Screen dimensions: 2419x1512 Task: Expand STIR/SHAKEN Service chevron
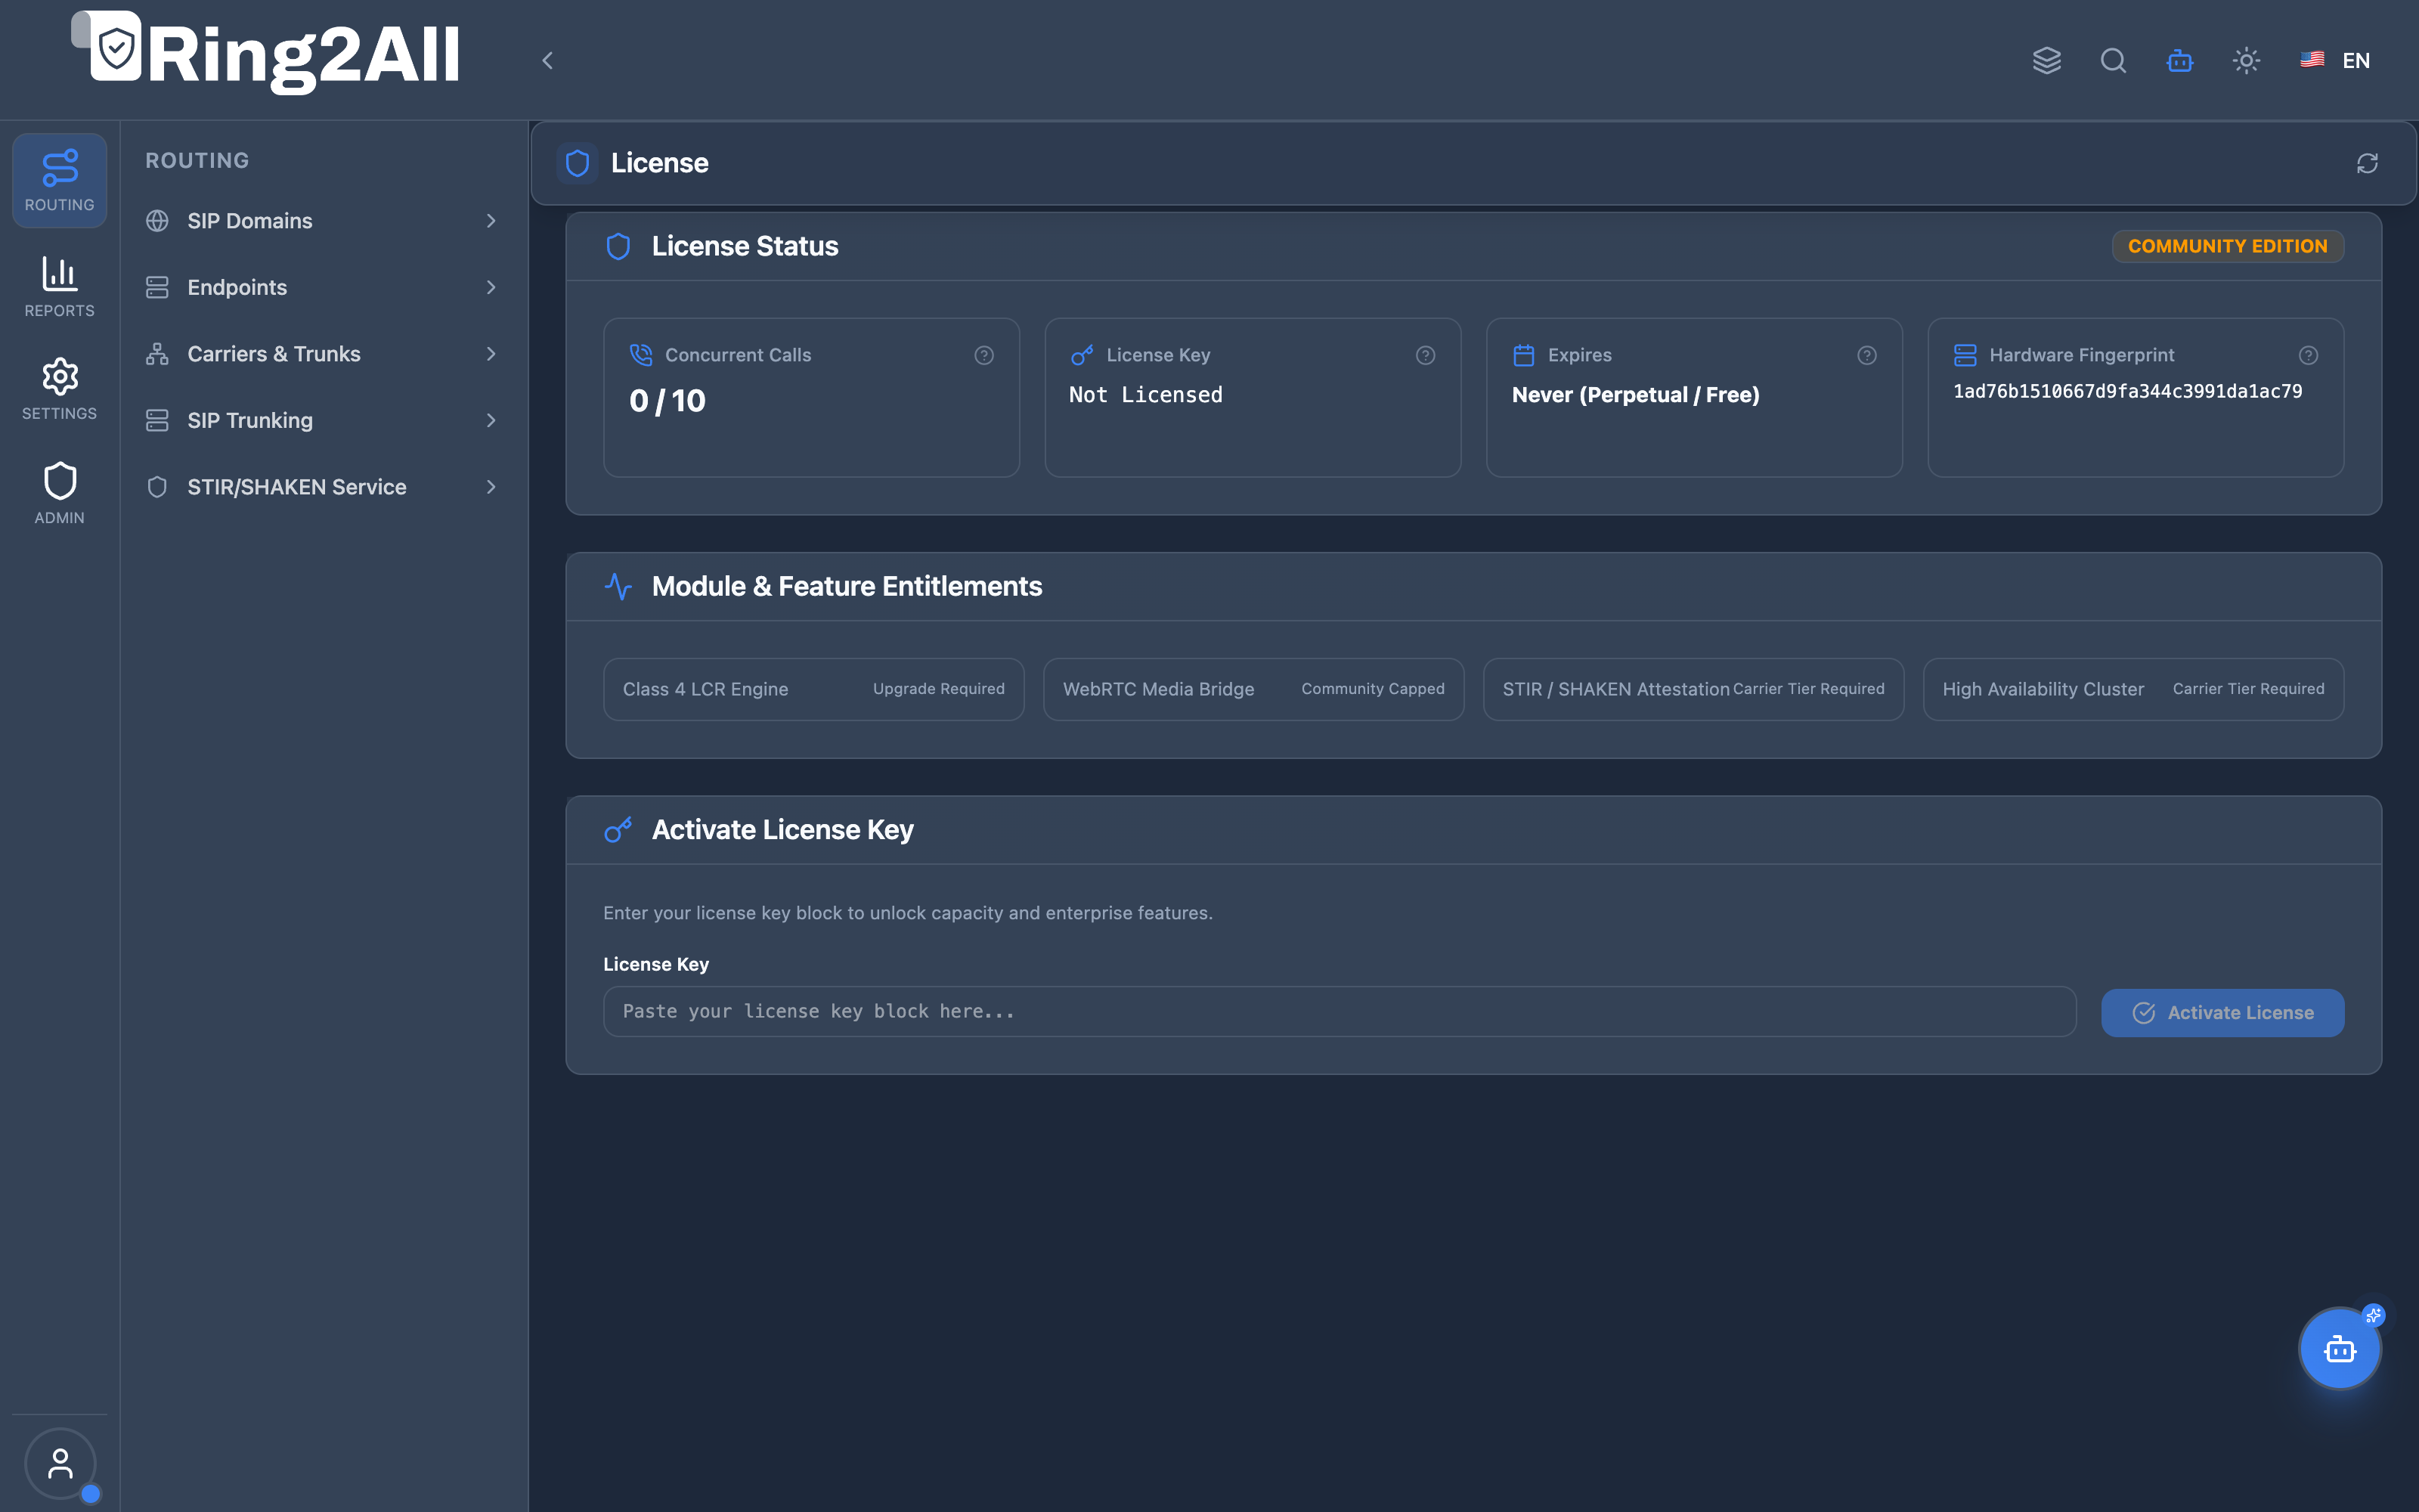(491, 487)
